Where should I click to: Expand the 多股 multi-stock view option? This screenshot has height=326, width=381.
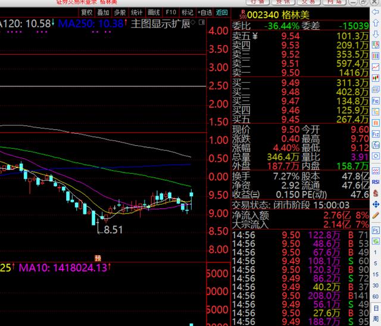(120, 12)
